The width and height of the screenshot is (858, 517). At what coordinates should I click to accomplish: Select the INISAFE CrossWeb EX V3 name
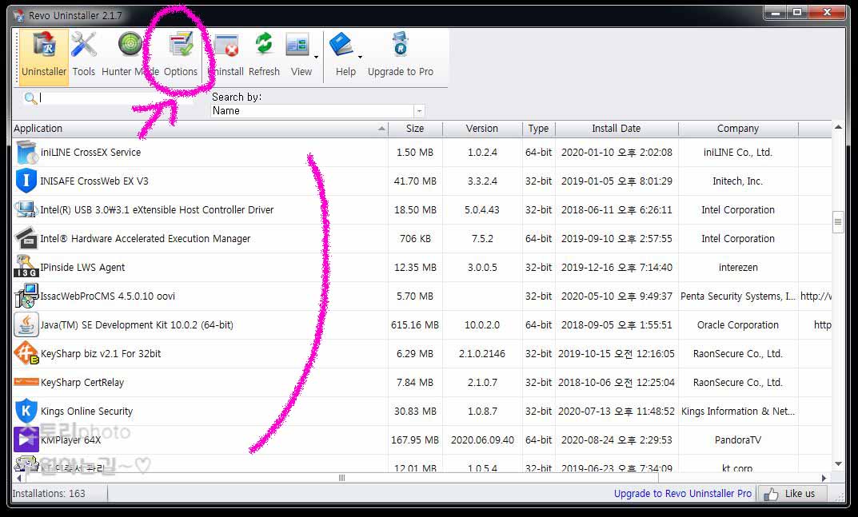[x=94, y=181]
